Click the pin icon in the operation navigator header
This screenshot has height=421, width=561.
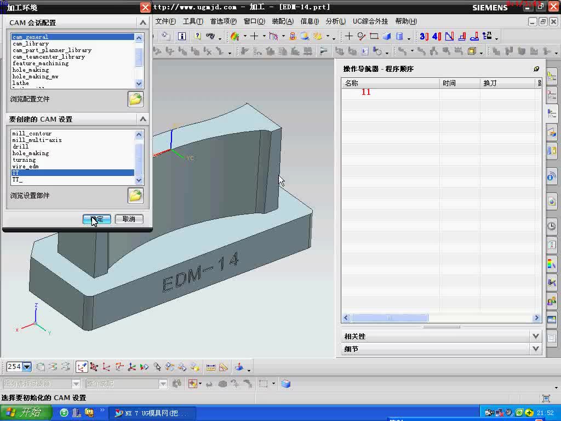(536, 69)
